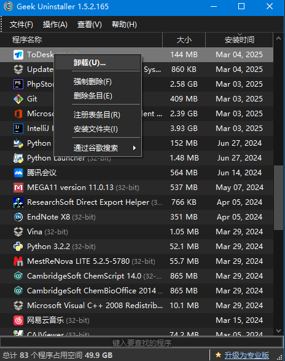This screenshot has width=285, height=361.
Task: Maximize the Geek Uninstaller window
Action: [241, 6]
